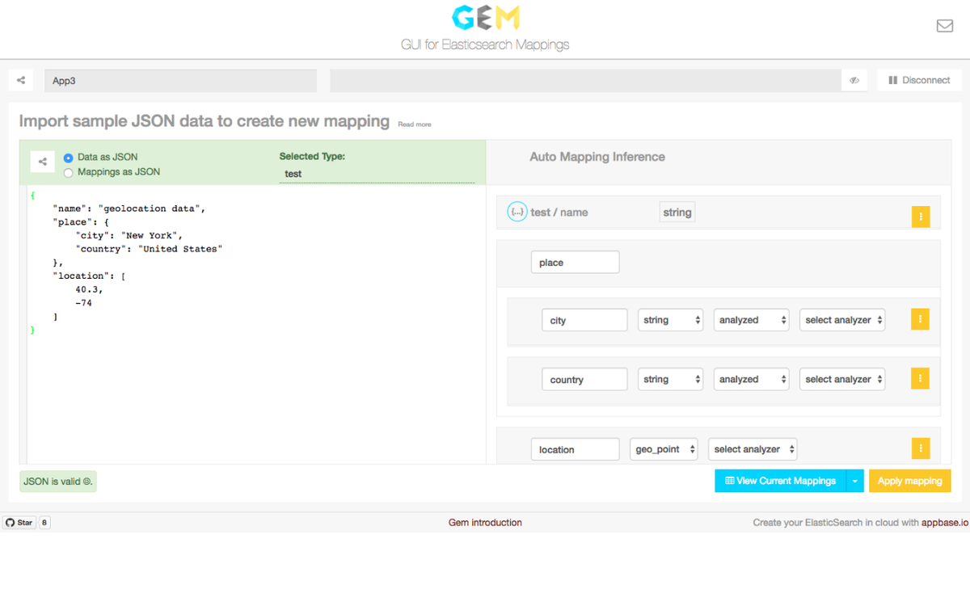Open options menu for country row
Viewport: 970px width, 606px height.
pos(920,378)
